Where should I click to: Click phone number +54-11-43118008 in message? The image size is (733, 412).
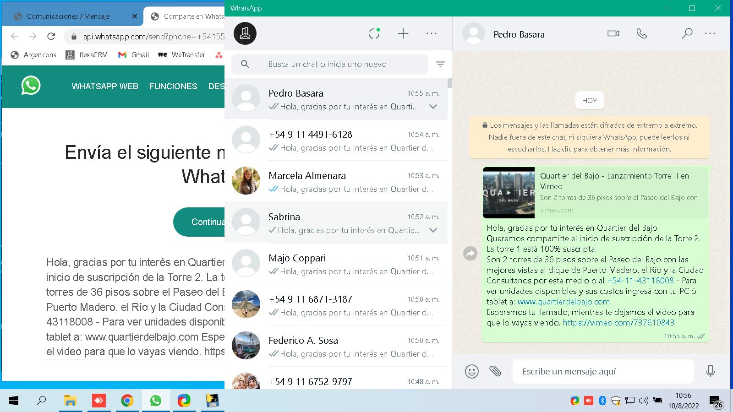tap(640, 281)
